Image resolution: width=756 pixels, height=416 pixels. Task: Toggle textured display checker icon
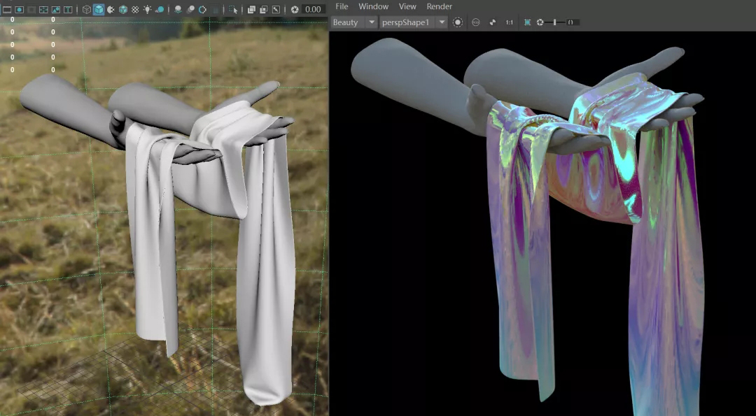136,9
